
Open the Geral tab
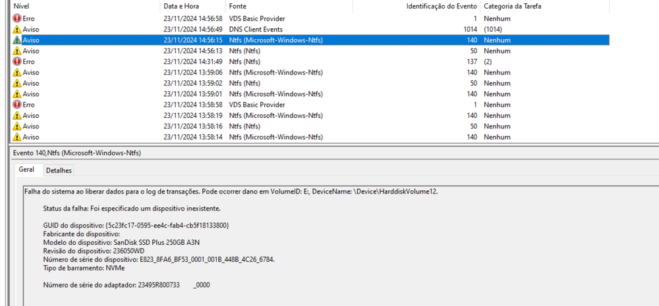click(x=26, y=170)
